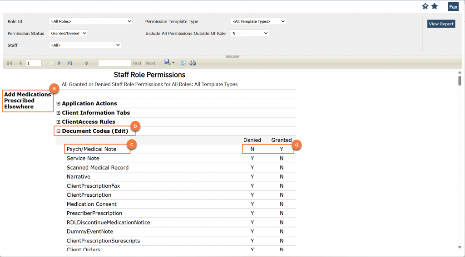Open the Permission Template Type dropdown
465x257 pixels.
258,21
